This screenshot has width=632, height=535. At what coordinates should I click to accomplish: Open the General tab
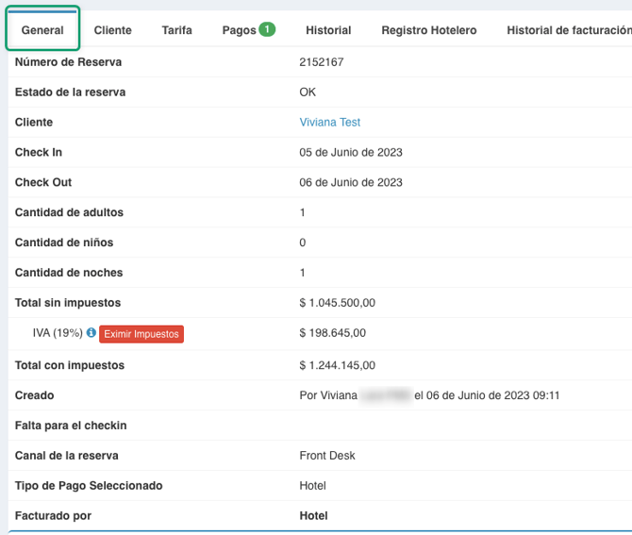pos(42,30)
